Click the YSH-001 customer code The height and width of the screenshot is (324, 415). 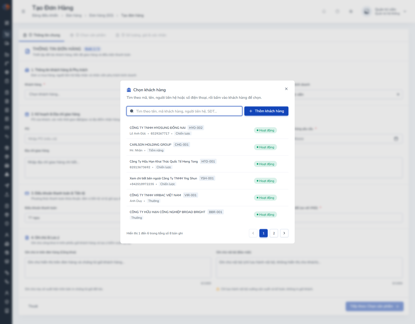tap(207, 178)
